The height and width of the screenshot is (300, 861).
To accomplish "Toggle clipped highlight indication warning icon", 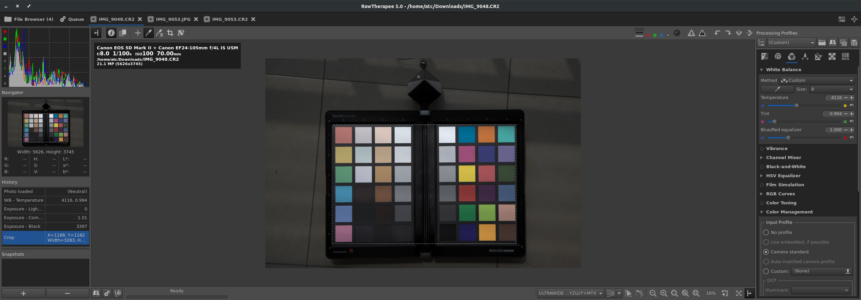I will pos(702,33).
